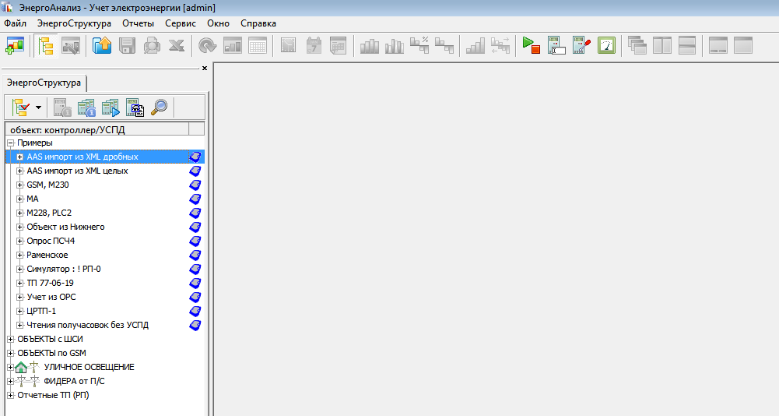This screenshot has width=779, height=416.
Task: Open the Справка menu
Action: (258, 23)
